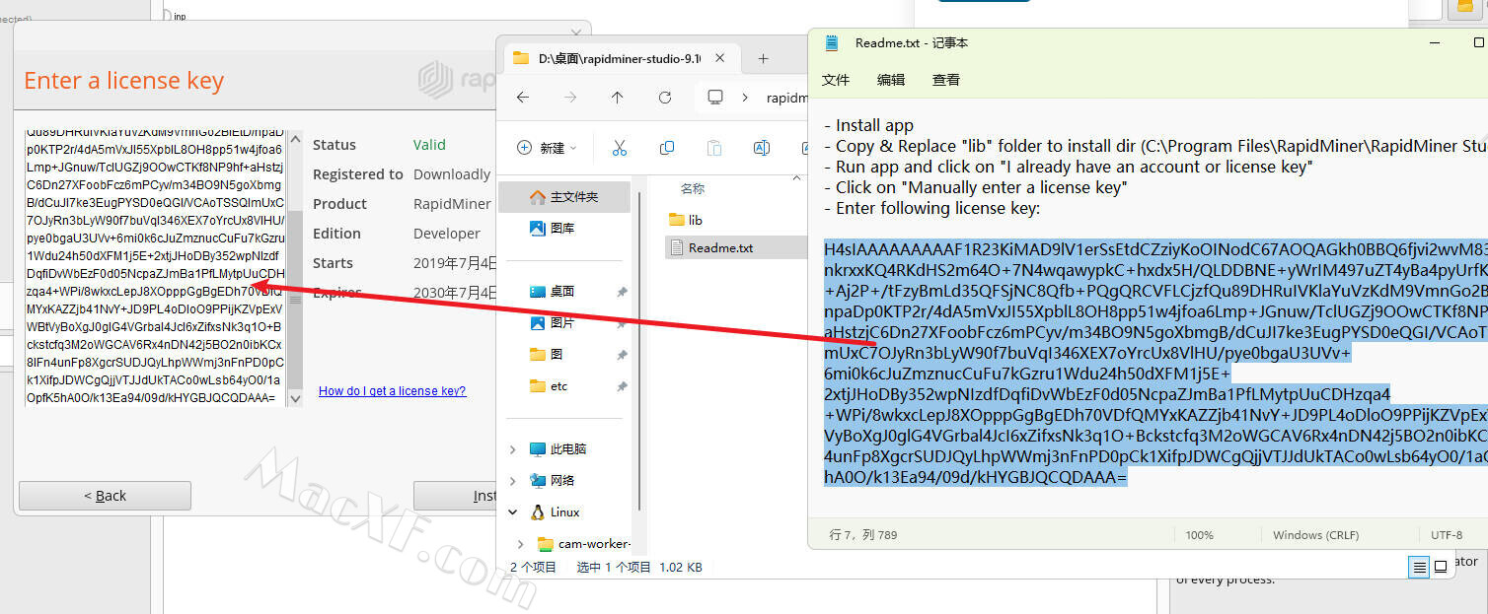The image size is (1488, 614).
Task: Rename the selected file via toolbar icon
Action: pyautogui.click(x=762, y=148)
